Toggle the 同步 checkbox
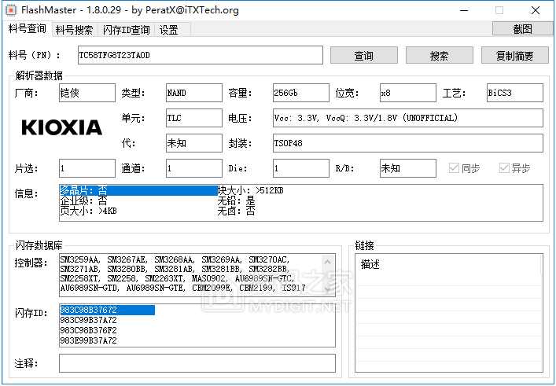The width and height of the screenshot is (556, 386). click(x=464, y=168)
